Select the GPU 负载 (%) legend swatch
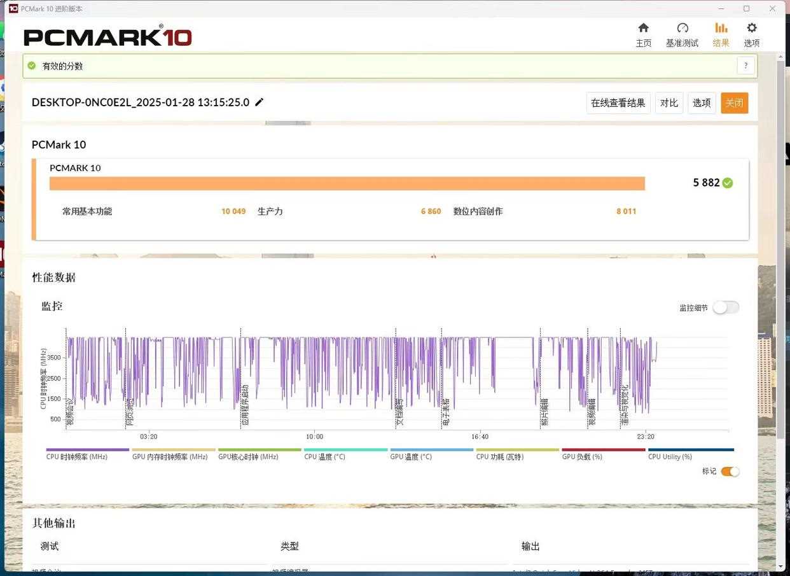790x576 pixels. (604, 449)
